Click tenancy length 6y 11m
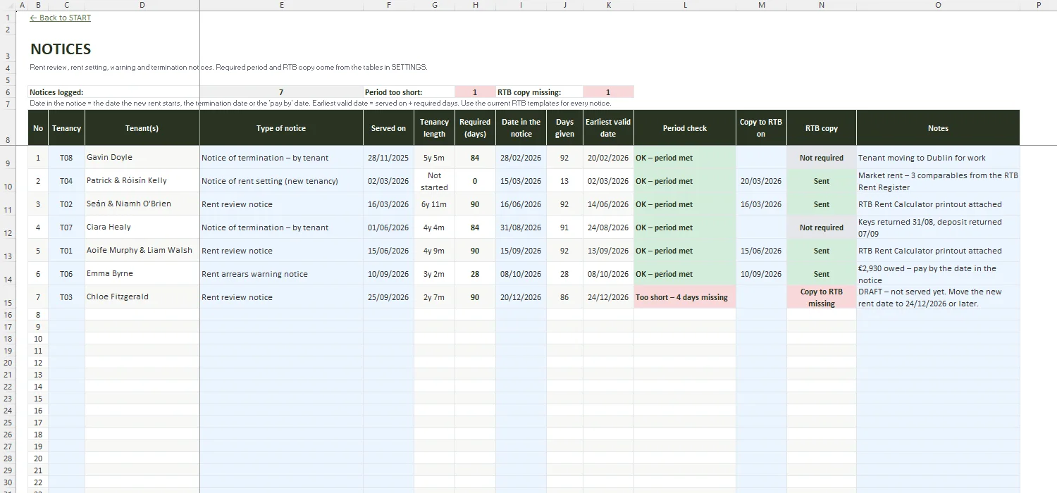 point(434,204)
